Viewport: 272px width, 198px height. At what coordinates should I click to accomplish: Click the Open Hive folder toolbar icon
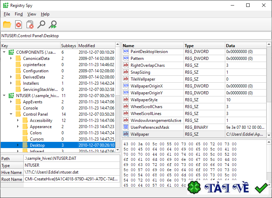tap(7, 24)
